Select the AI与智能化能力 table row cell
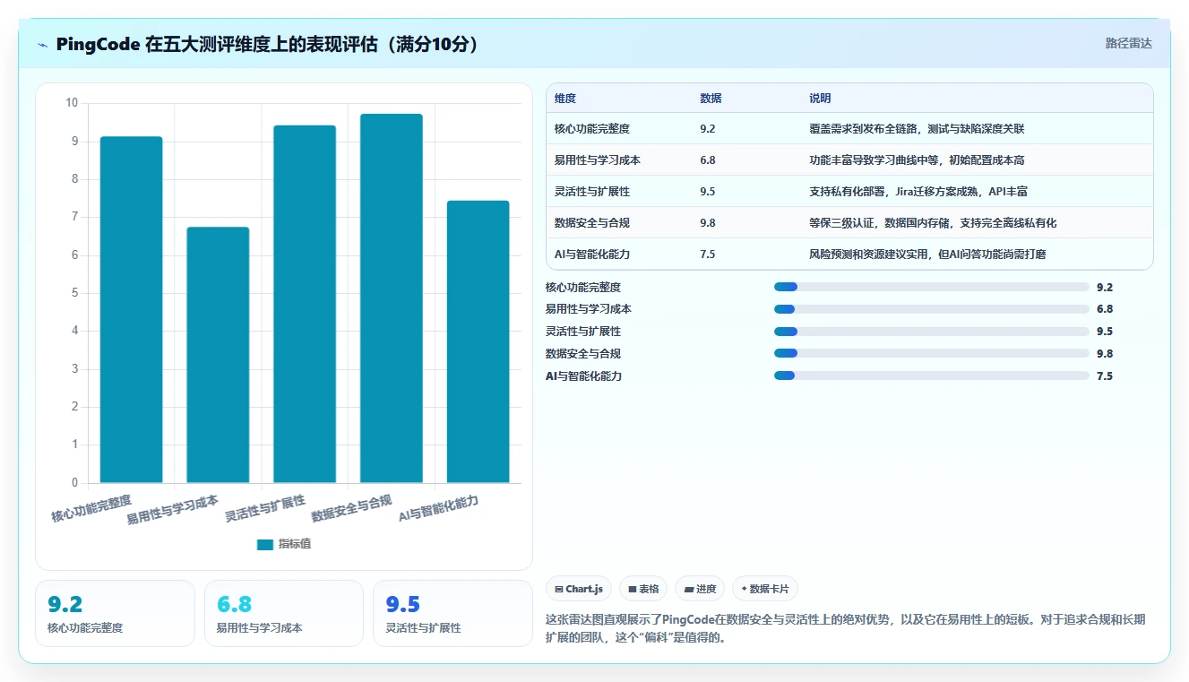The width and height of the screenshot is (1189, 682). click(592, 254)
